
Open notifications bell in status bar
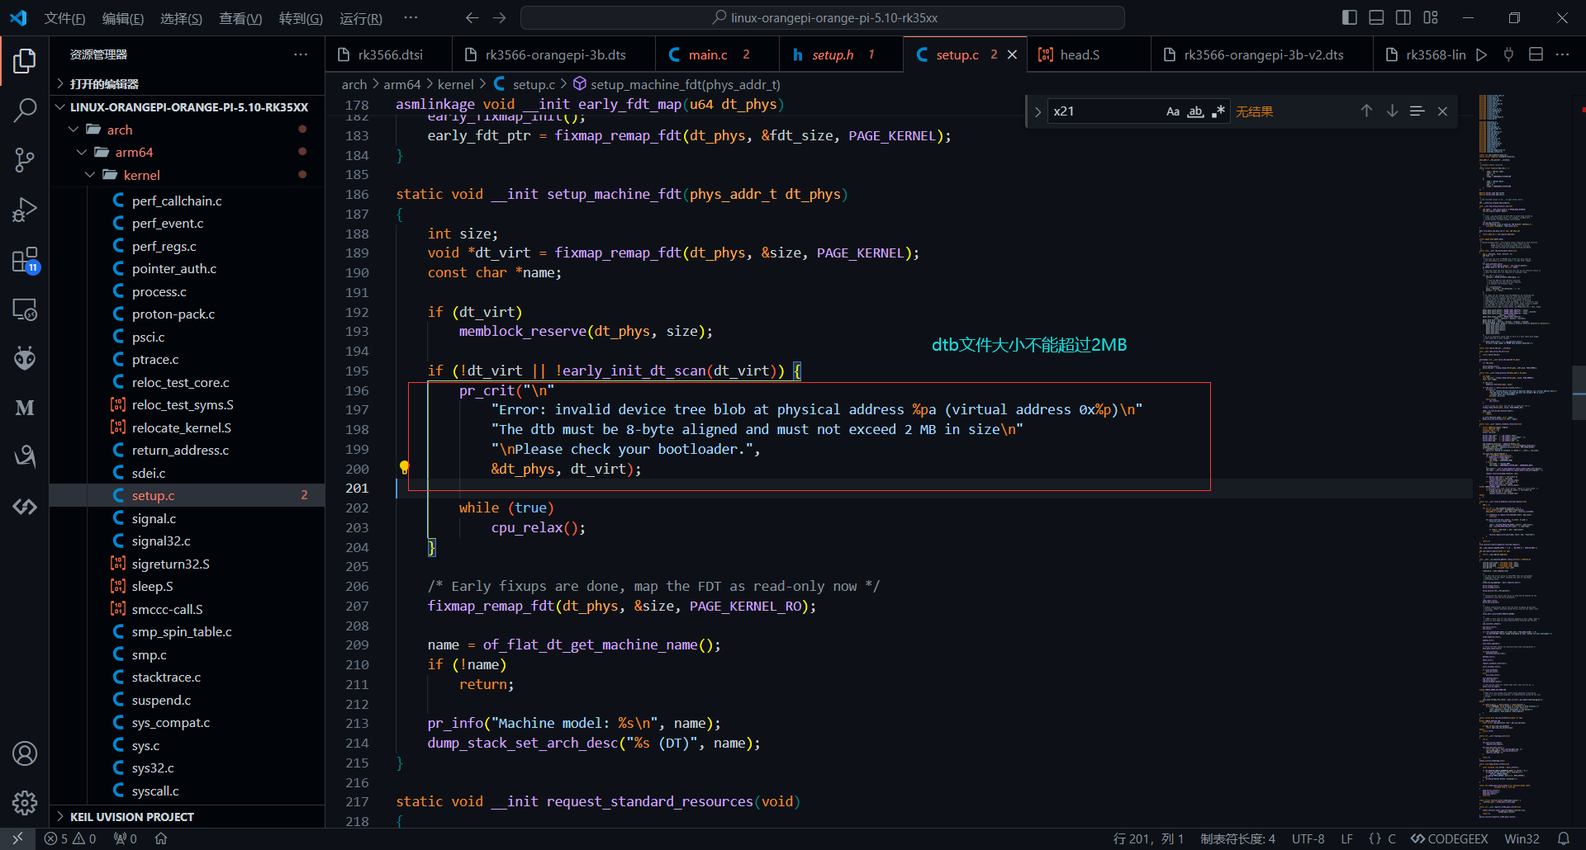[1563, 838]
